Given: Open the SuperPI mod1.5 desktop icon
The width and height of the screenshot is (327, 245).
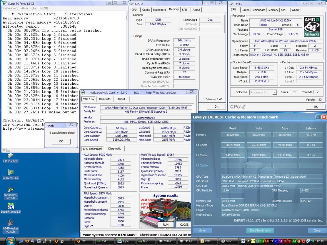Looking at the screenshot, I should [11, 208].
